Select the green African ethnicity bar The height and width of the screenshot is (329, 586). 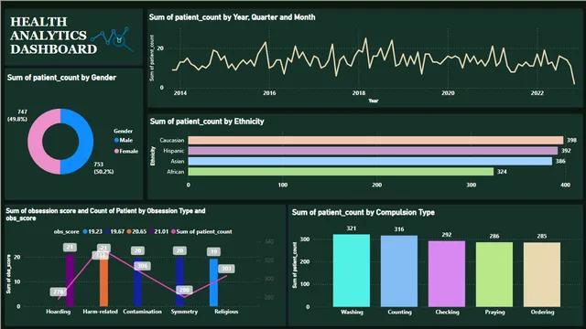coord(341,172)
